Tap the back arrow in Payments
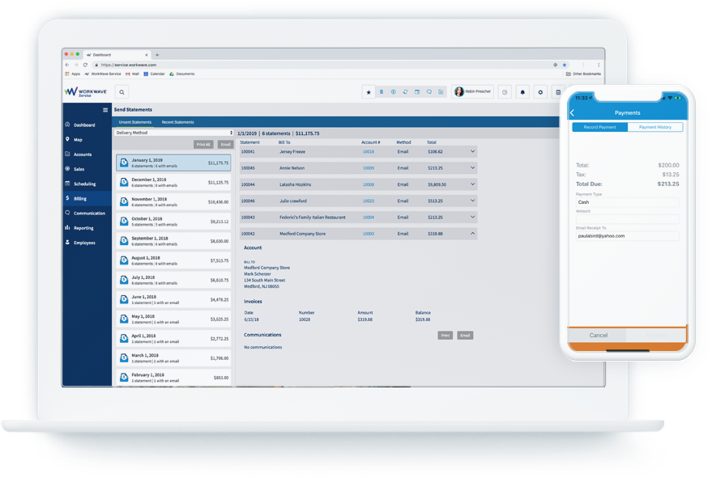This screenshot has height=478, width=712. click(573, 113)
